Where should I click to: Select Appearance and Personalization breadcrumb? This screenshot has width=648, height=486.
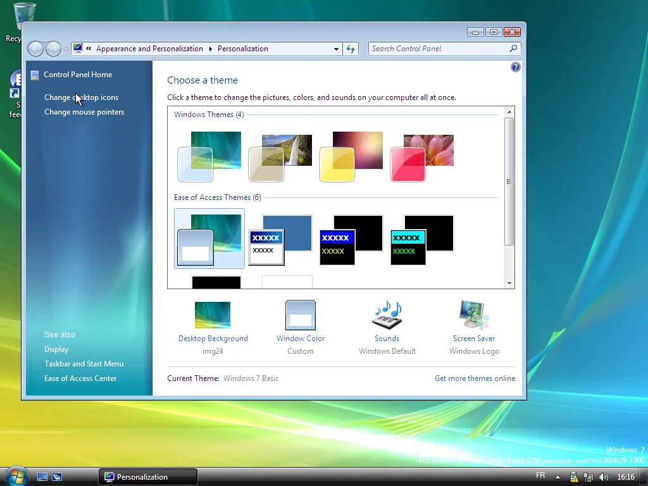point(149,49)
